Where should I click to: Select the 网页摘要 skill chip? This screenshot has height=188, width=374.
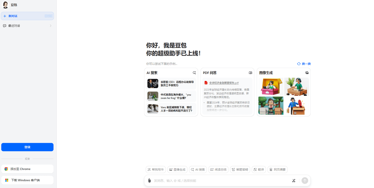tap(278, 170)
